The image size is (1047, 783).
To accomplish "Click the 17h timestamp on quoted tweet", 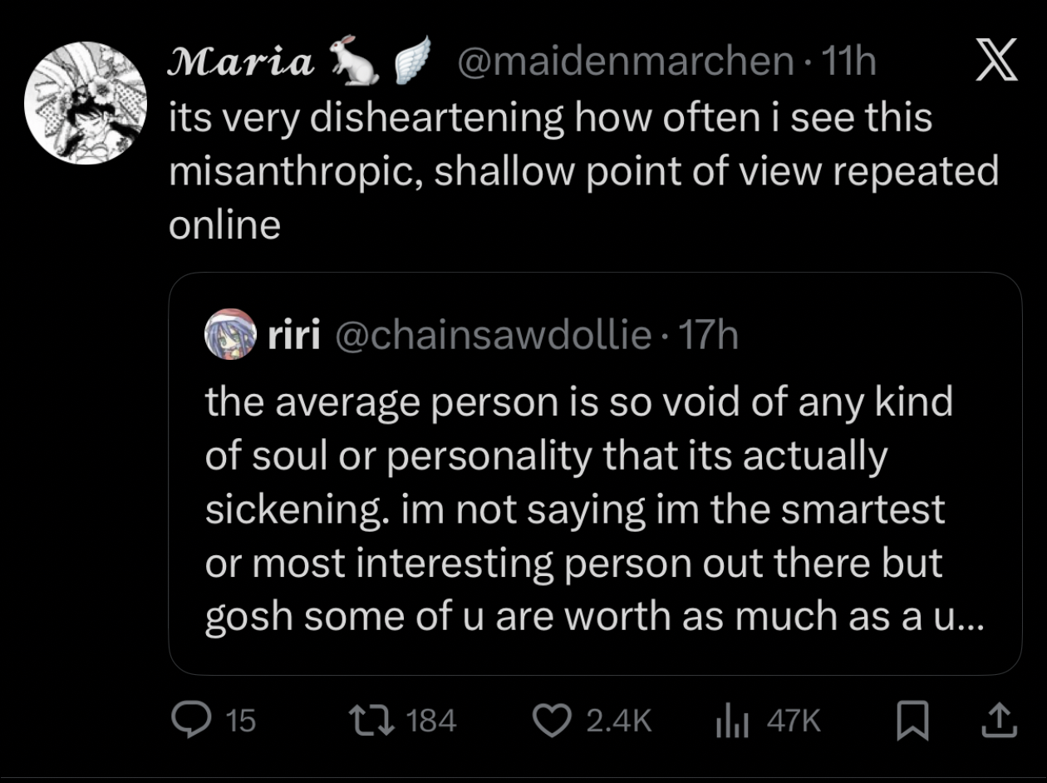I will pos(708,335).
